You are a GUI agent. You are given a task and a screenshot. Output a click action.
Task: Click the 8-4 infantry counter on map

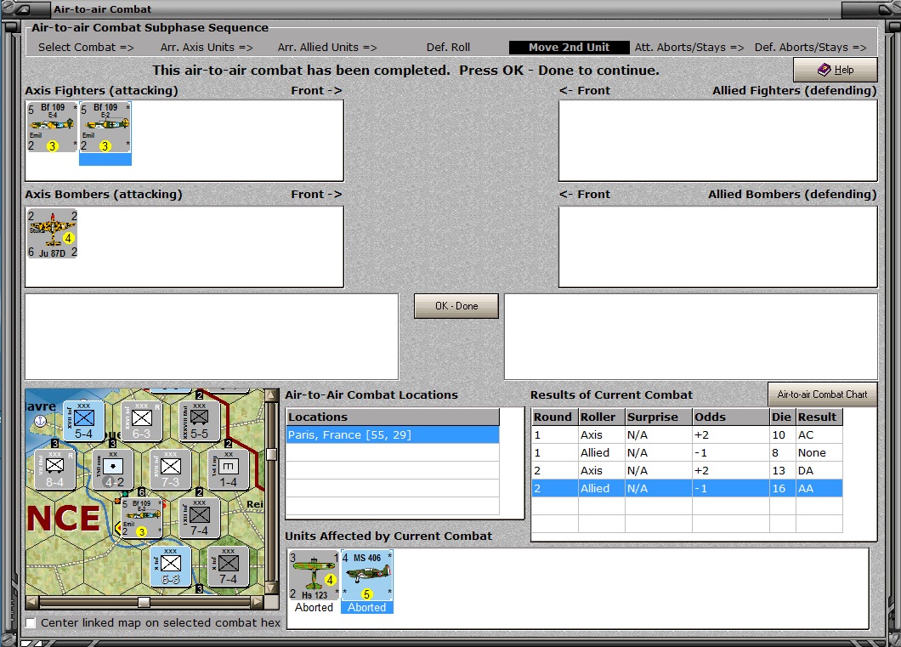(x=54, y=469)
